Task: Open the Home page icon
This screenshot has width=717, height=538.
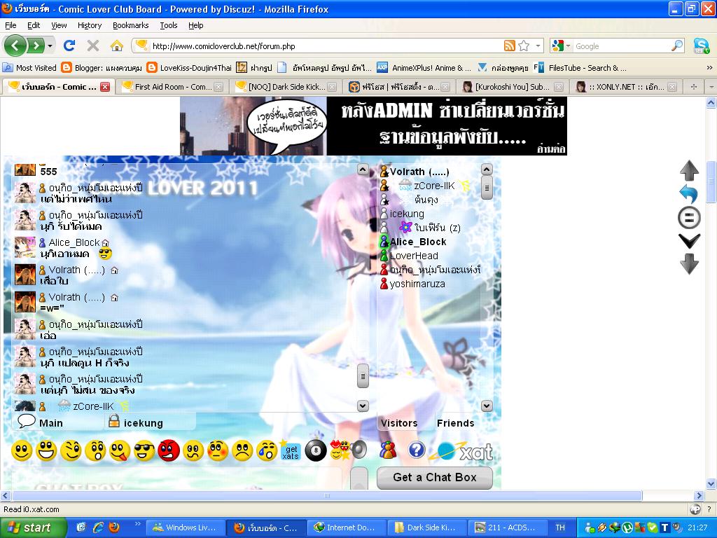Action: pyautogui.click(x=117, y=46)
